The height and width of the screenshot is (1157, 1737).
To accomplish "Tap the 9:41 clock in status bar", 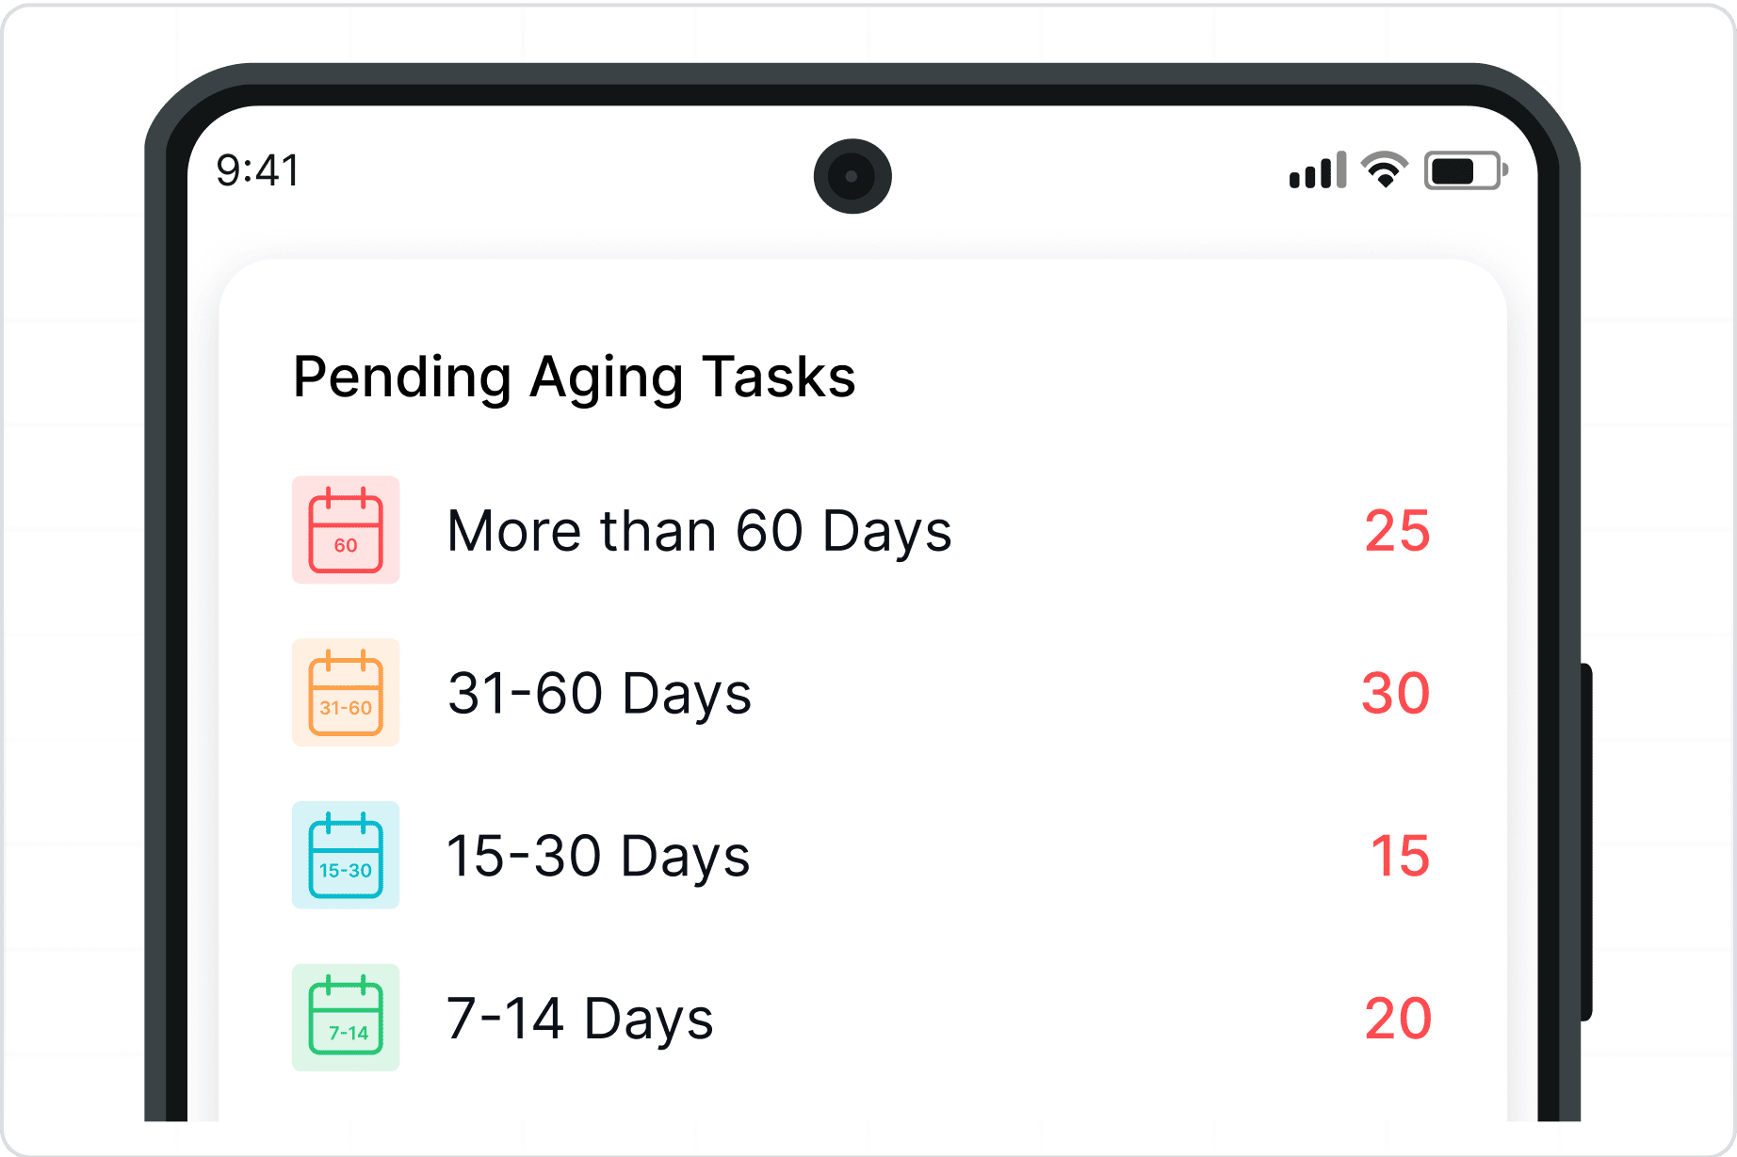I will click(x=258, y=170).
